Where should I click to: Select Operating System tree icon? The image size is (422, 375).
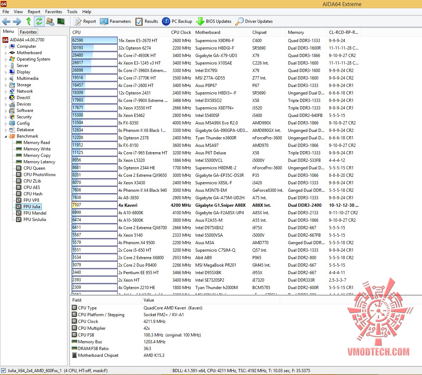click(x=12, y=59)
